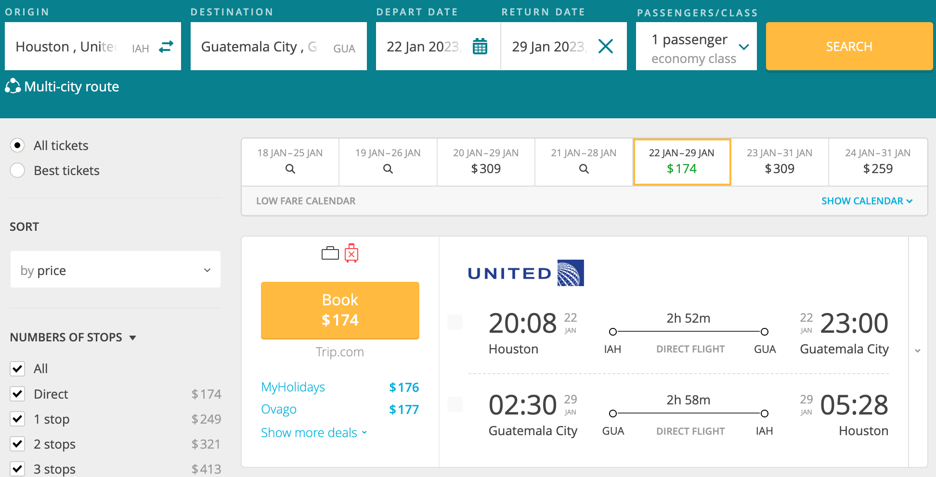Swap origin and destination arrows icon

tap(166, 47)
